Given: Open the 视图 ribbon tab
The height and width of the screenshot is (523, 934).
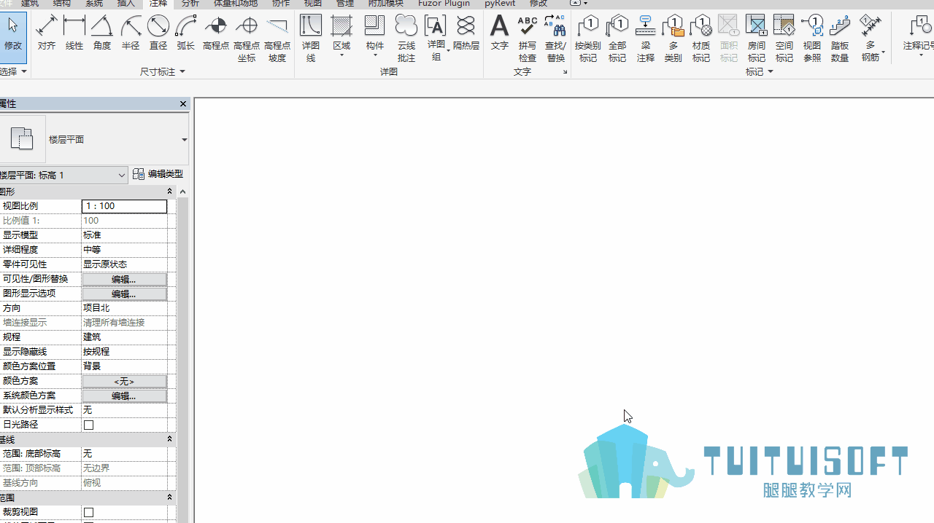Looking at the screenshot, I should coord(312,4).
